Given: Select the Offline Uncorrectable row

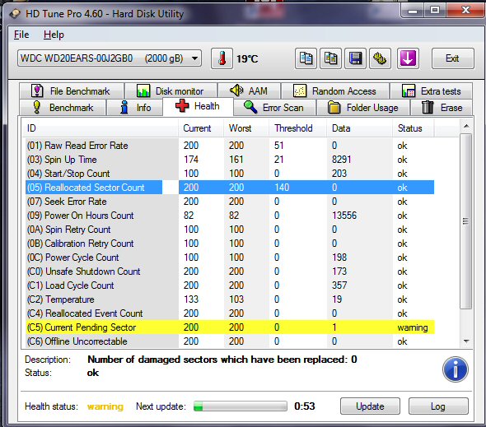Looking at the screenshot, I should click(230, 341).
